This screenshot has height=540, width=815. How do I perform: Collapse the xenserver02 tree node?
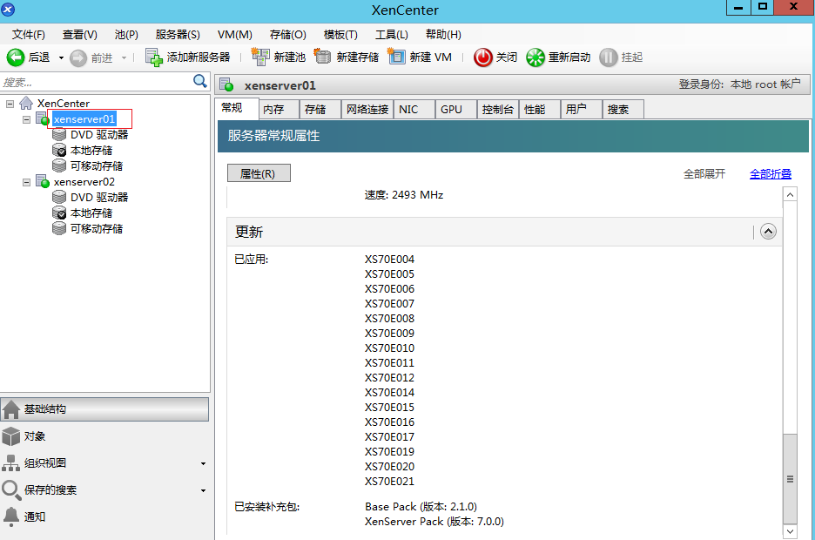(26, 182)
